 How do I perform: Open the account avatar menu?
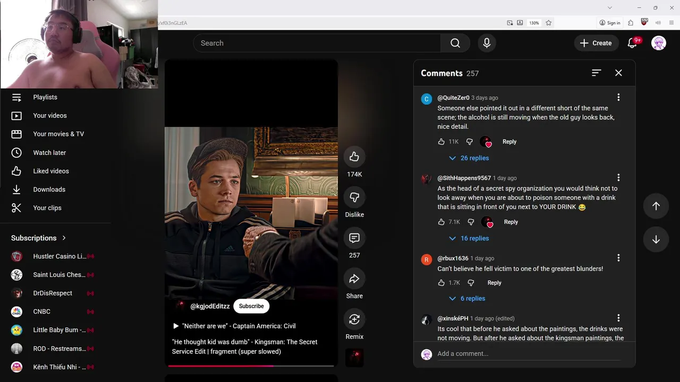(659, 43)
